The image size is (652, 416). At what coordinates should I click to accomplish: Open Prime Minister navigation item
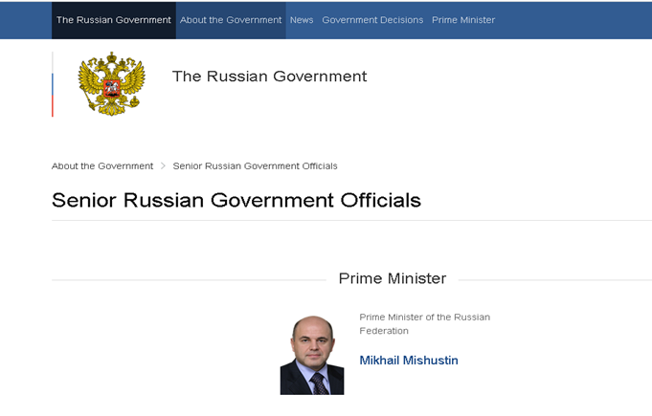click(463, 20)
